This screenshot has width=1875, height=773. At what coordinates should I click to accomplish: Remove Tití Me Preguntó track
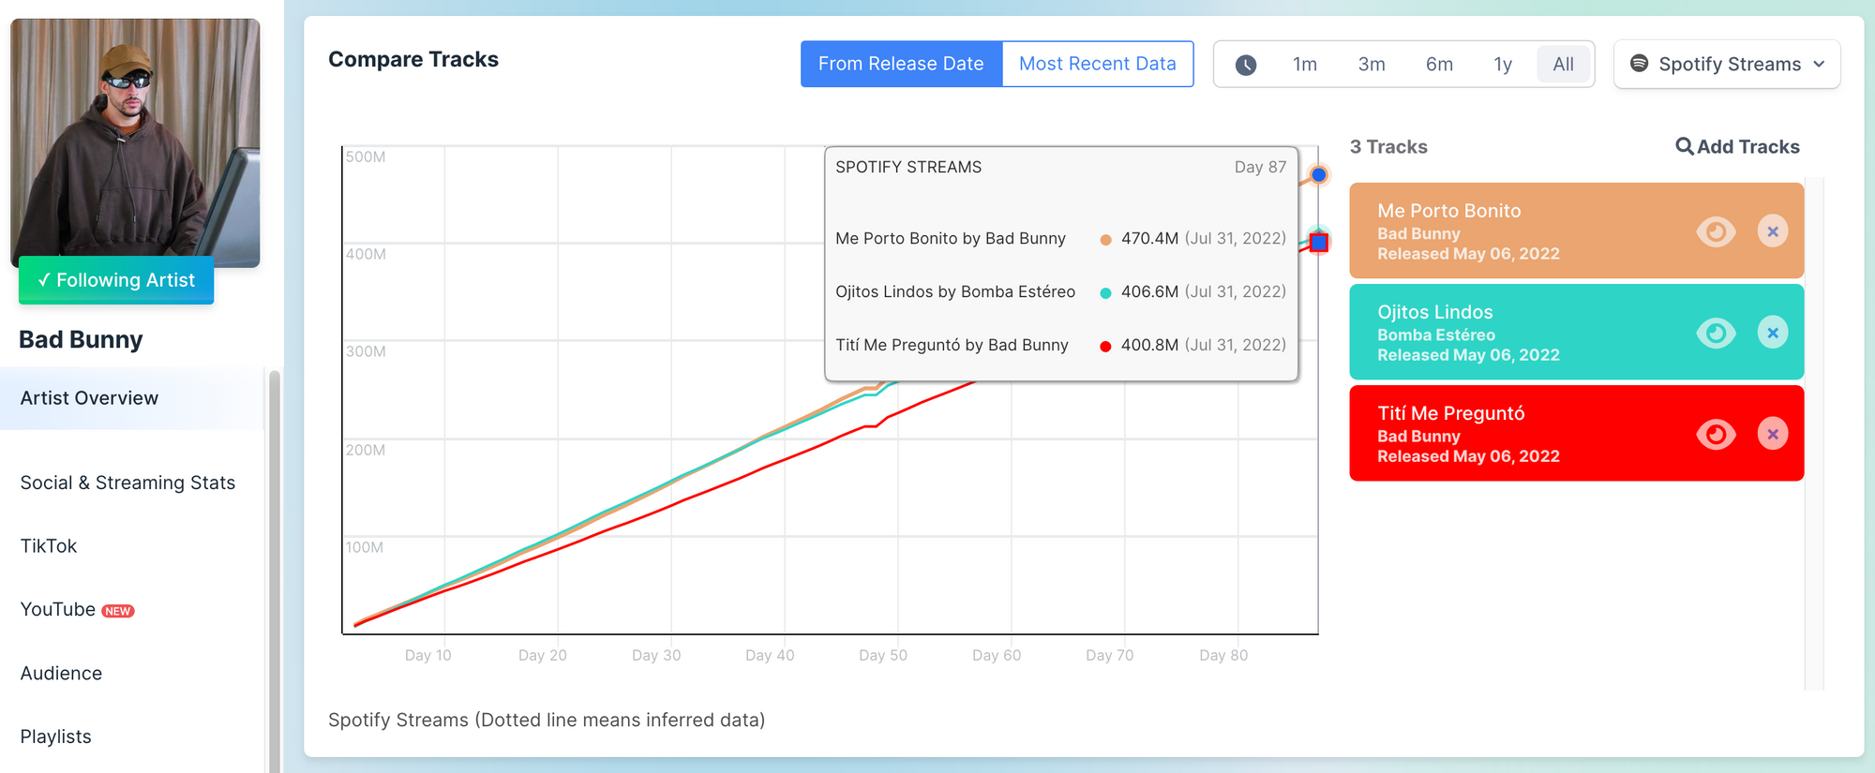[1772, 434]
